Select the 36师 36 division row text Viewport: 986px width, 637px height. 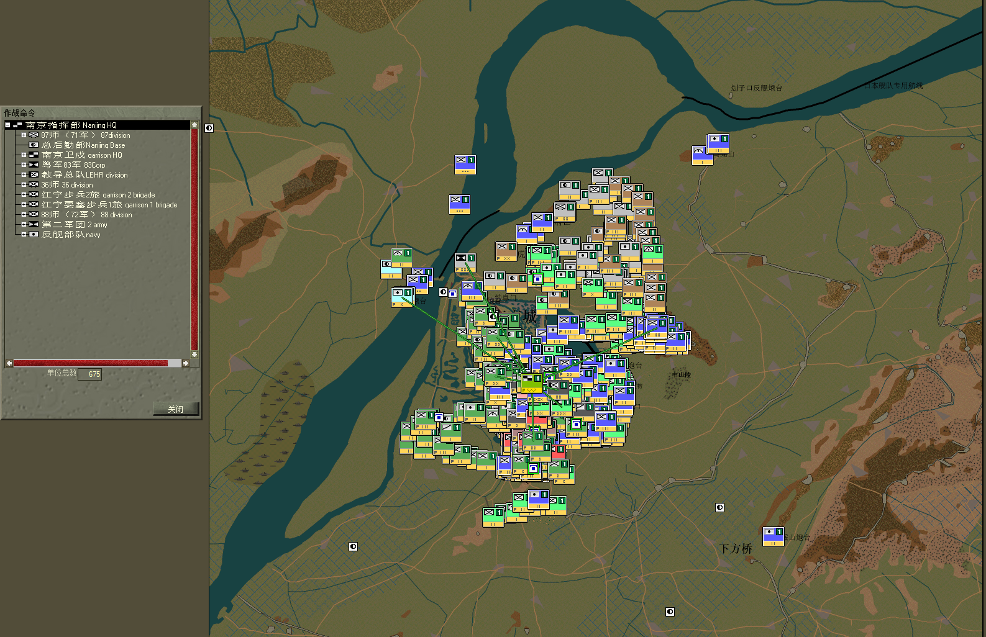pyautogui.click(x=67, y=185)
